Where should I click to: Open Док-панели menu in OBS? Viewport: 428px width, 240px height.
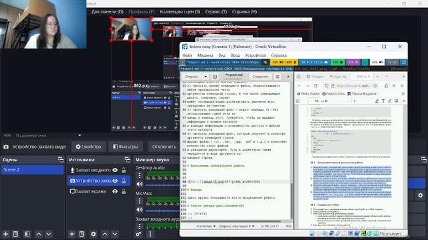click(107, 12)
